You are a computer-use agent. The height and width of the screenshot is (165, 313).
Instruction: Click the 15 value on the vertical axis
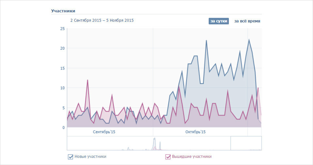(63, 68)
